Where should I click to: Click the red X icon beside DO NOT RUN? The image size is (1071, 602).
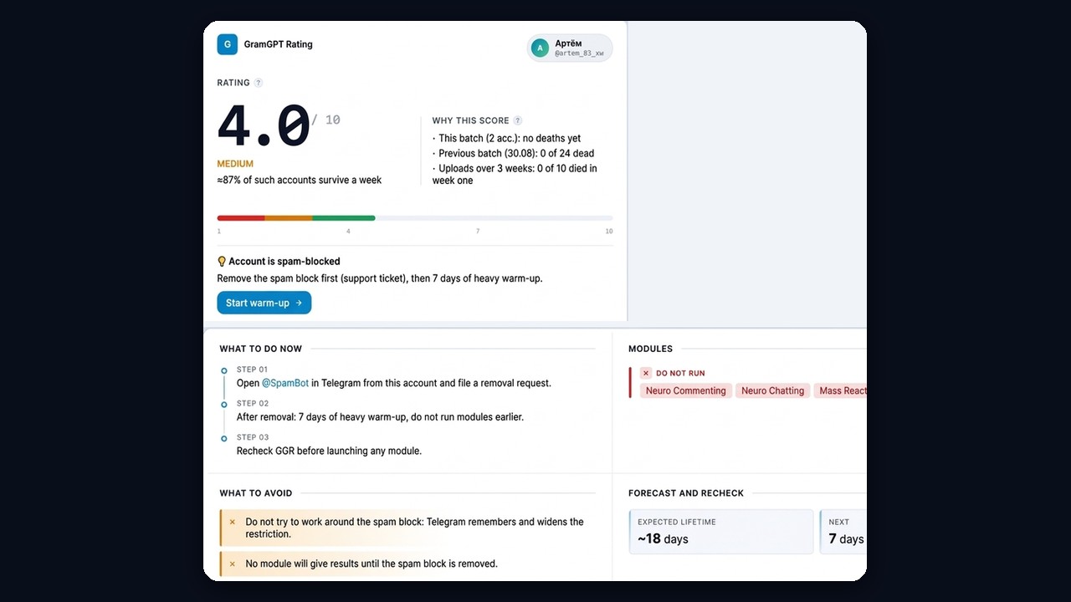point(646,373)
